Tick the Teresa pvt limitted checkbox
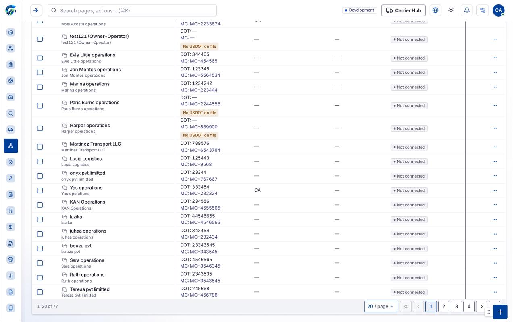The image size is (516, 322). [40, 292]
